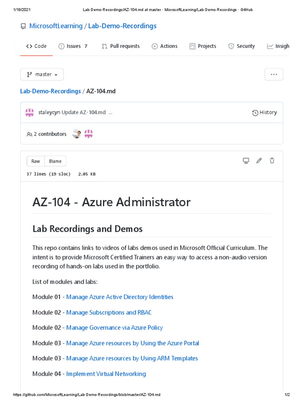
Task: Click the List of modules and labs text
Action: 65,282
